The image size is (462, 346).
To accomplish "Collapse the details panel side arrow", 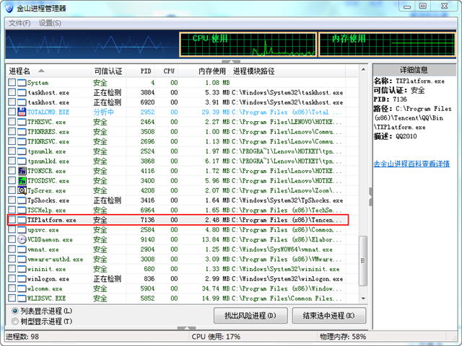I will pos(370,197).
